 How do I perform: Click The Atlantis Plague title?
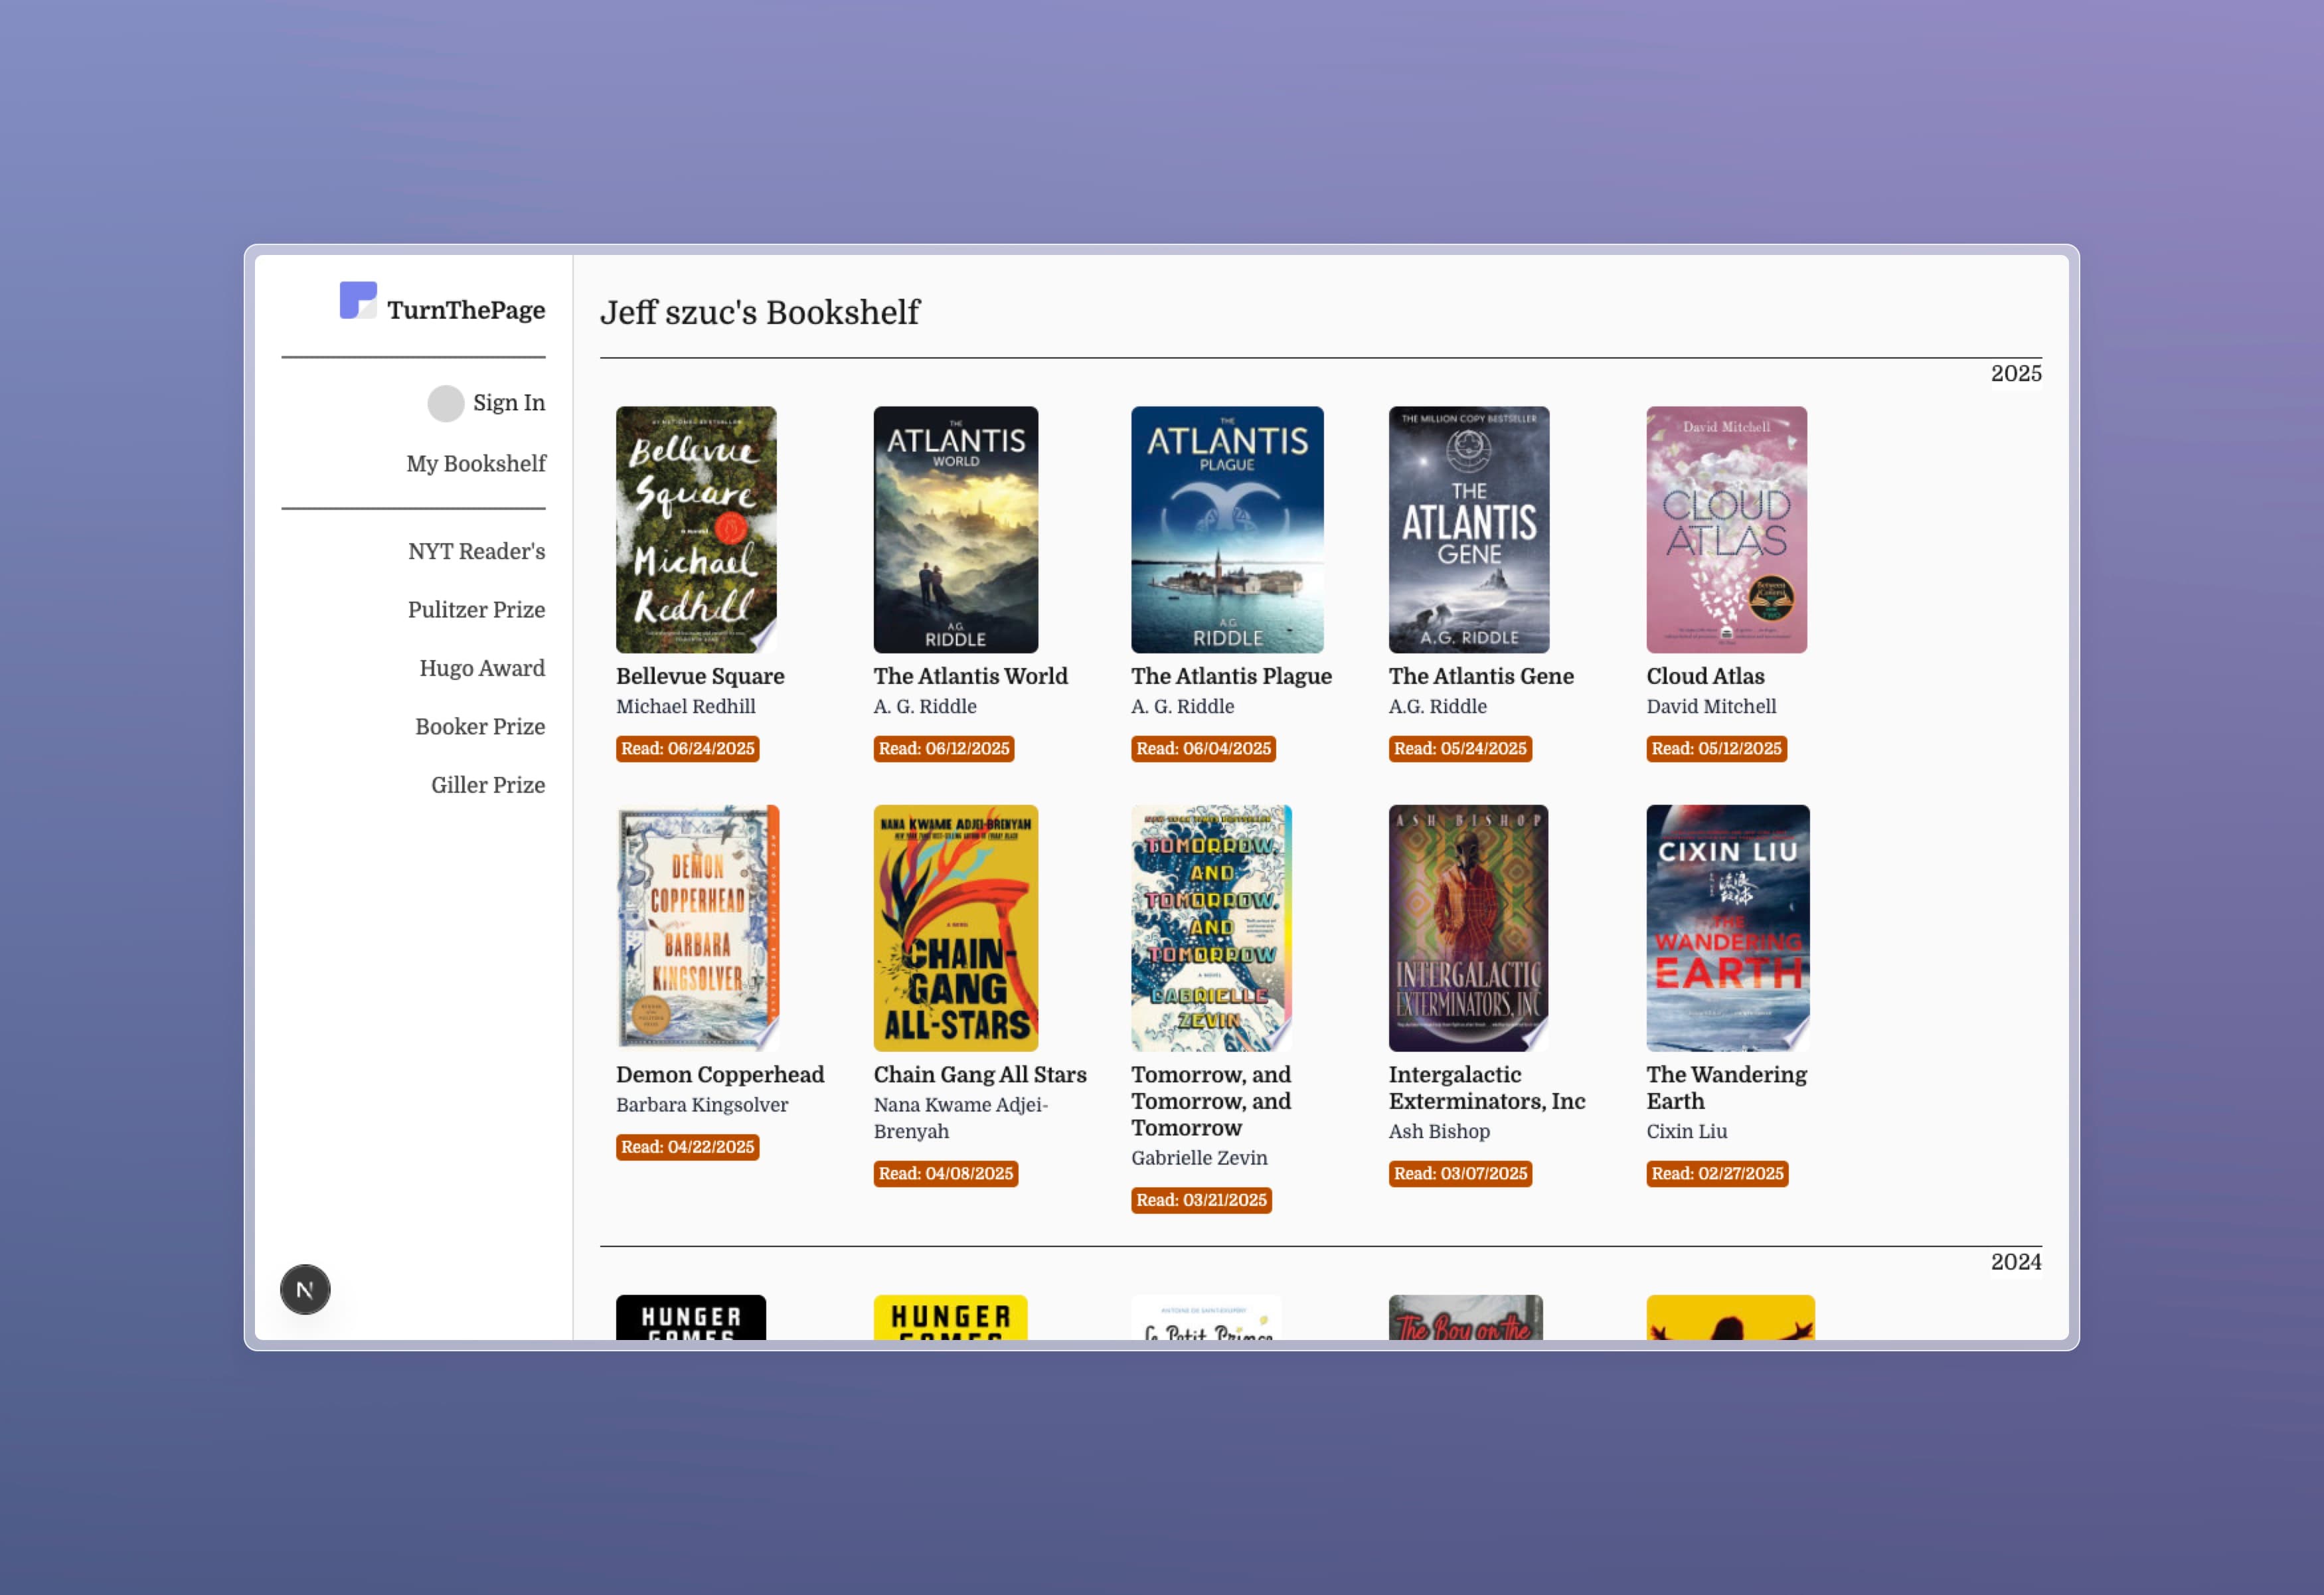(x=1231, y=676)
